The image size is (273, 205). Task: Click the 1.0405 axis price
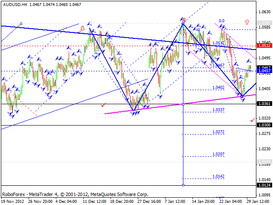264,89
